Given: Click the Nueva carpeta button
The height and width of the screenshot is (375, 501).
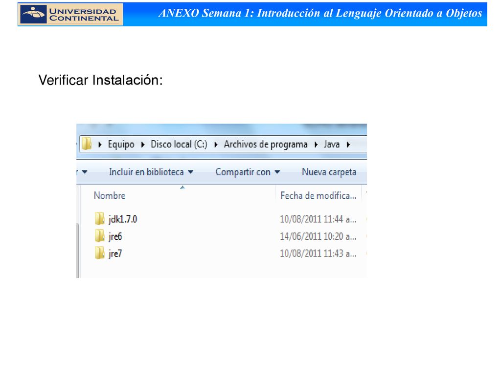Looking at the screenshot, I should pos(329,172).
